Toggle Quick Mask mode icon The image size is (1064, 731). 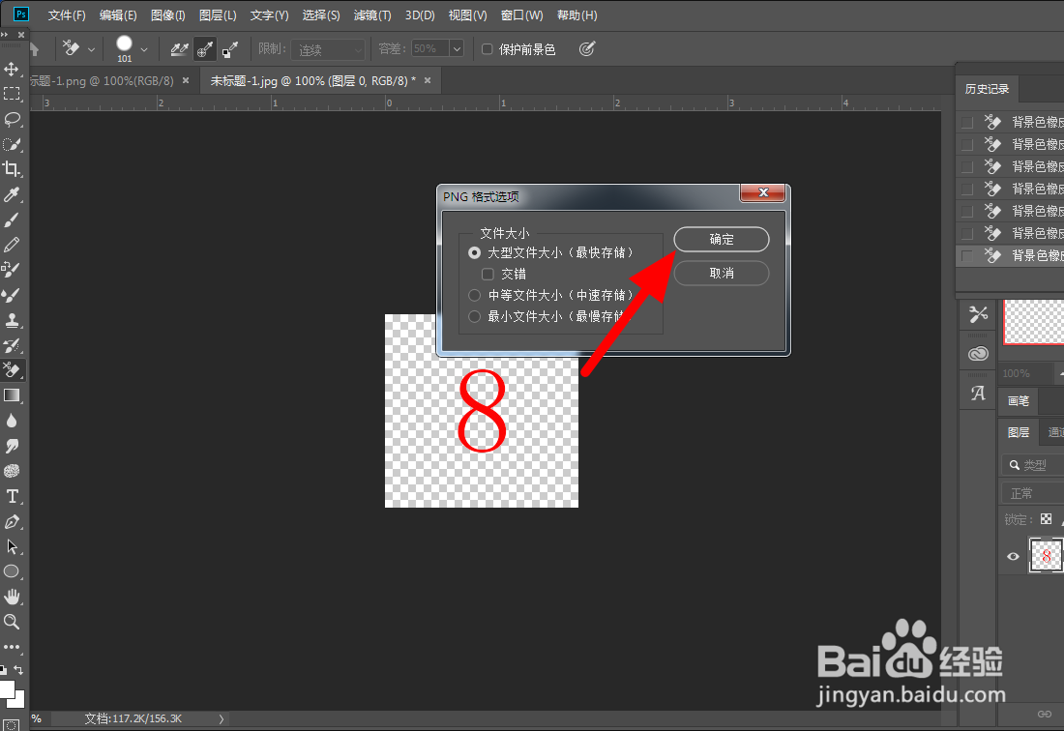tap(12, 724)
